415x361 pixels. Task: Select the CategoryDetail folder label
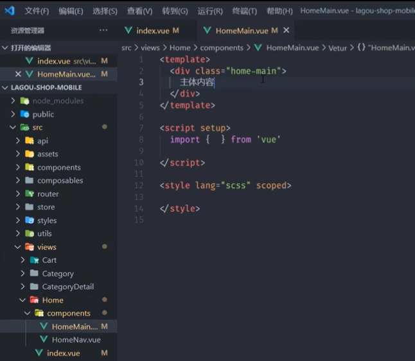coord(67,287)
